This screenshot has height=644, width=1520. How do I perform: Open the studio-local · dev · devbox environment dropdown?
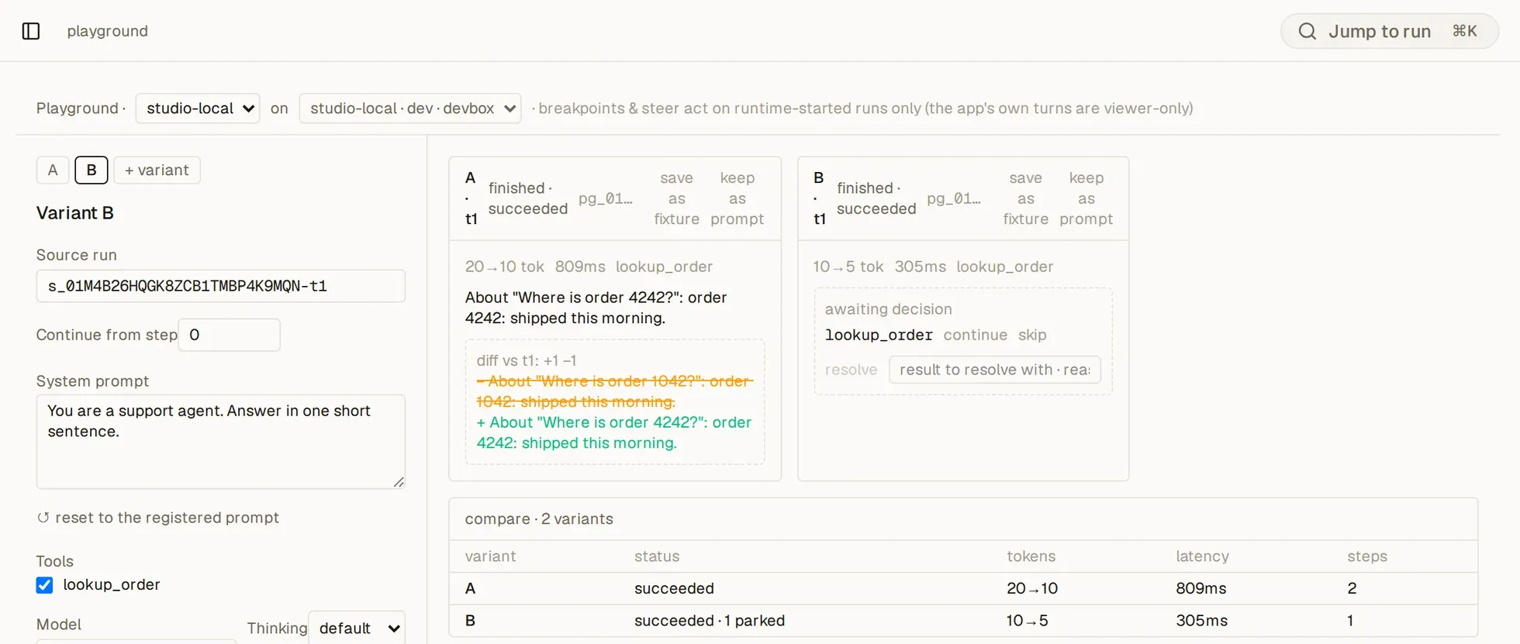pyautogui.click(x=410, y=108)
